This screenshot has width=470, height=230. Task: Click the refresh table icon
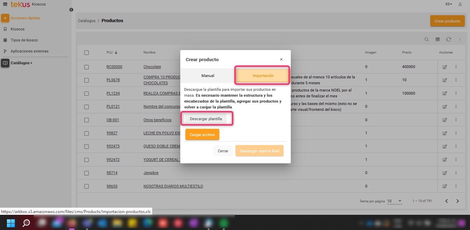[x=449, y=39]
